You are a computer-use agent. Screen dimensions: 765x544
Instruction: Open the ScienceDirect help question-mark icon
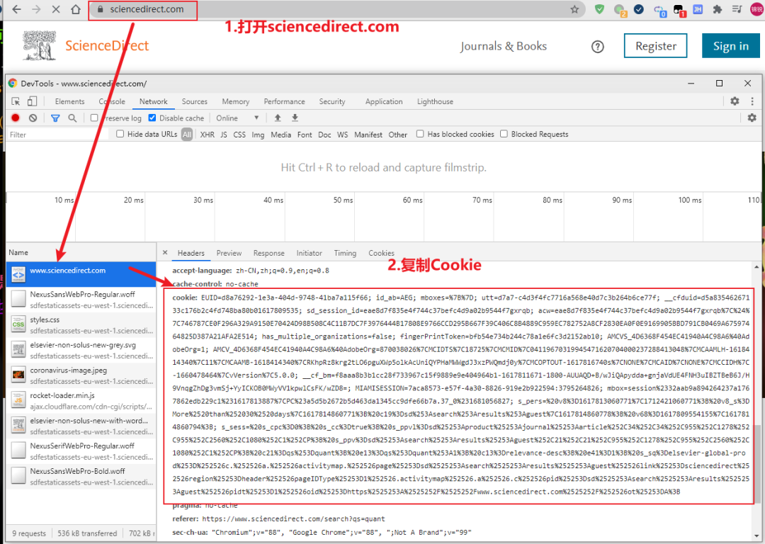598,46
